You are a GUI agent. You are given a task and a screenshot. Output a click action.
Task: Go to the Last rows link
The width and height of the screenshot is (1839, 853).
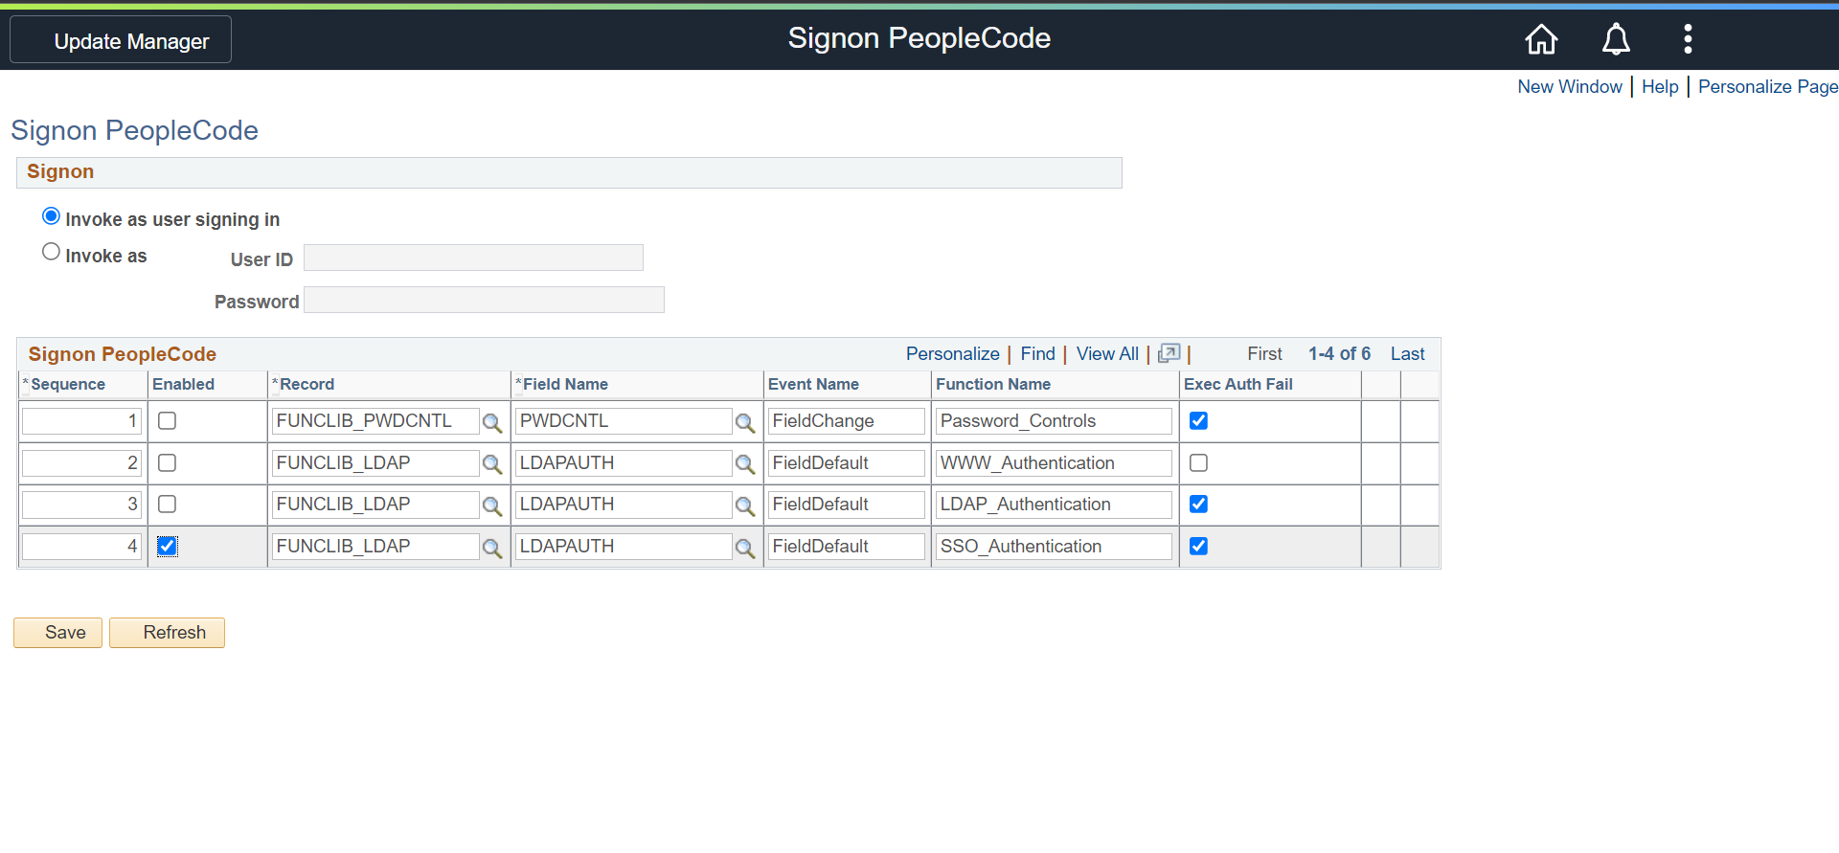[x=1407, y=354]
